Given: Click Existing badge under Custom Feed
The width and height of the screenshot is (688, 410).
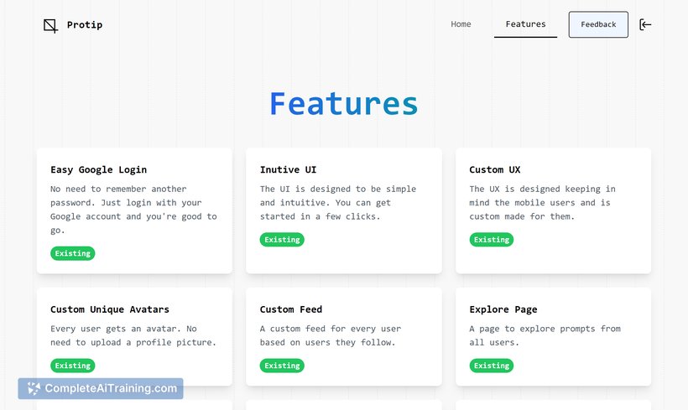Looking at the screenshot, I should point(282,366).
